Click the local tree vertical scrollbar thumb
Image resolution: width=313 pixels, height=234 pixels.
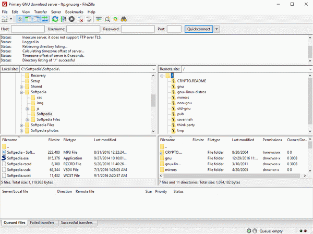coord(153,101)
